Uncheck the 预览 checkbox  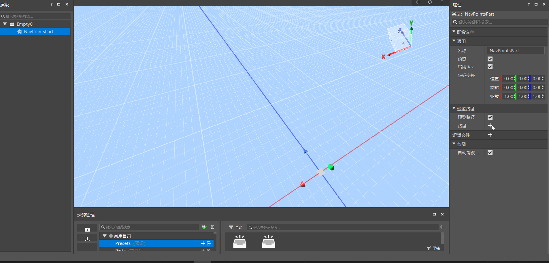tap(490, 59)
